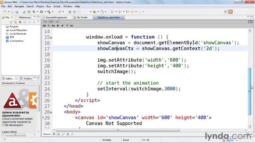This screenshot has width=255, height=143.
Task: Switch to the References tab
Action: 23,17
